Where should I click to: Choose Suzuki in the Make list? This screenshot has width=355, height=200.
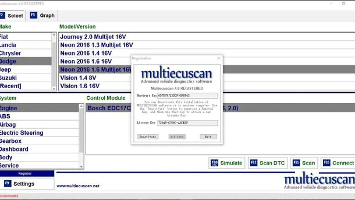(26, 78)
